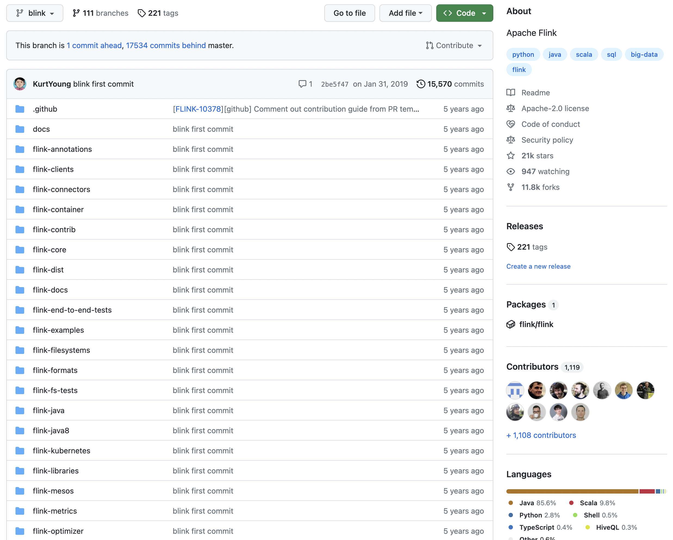
Task: Open the flink-docs folder name
Action: pyautogui.click(x=50, y=290)
